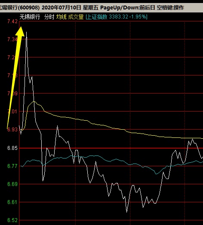203x225 pixels.
Task: Click the 7.34 price axis label
Action: tap(12, 40)
